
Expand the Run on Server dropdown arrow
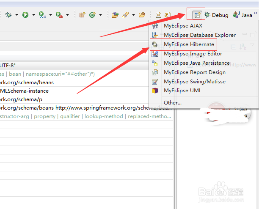click(50, 15)
